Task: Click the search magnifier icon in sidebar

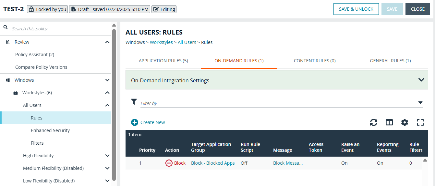Action: pyautogui.click(x=6, y=28)
